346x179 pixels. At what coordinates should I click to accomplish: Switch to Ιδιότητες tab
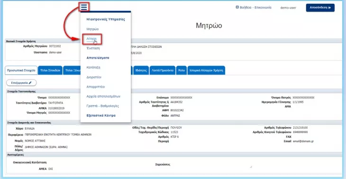point(141,71)
